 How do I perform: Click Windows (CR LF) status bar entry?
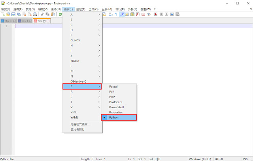(x=200, y=159)
